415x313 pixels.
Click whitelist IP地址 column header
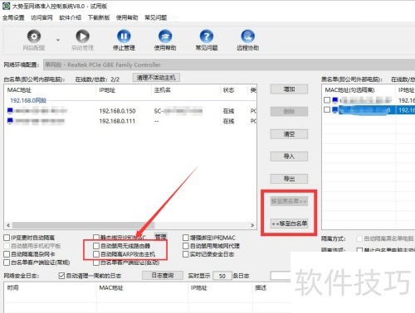coord(124,90)
